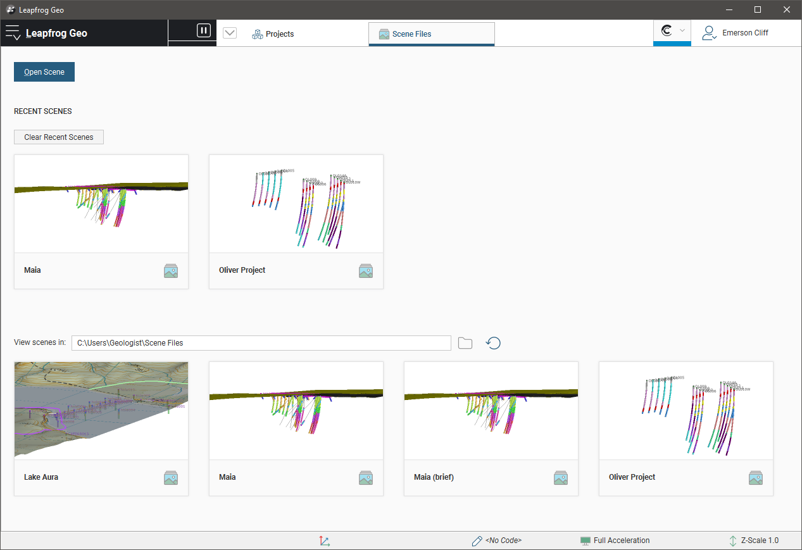Click the axes icon in the status bar

pos(324,541)
